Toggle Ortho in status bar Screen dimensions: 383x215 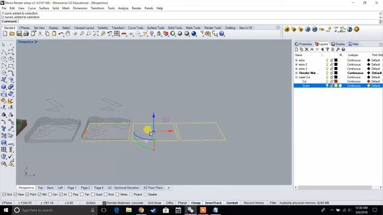(x=170, y=203)
